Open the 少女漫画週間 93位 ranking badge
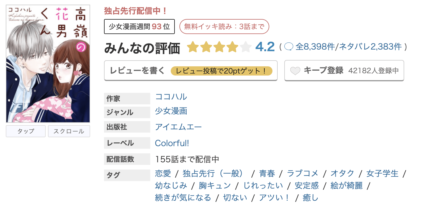The height and width of the screenshot is (207, 438). point(139,26)
